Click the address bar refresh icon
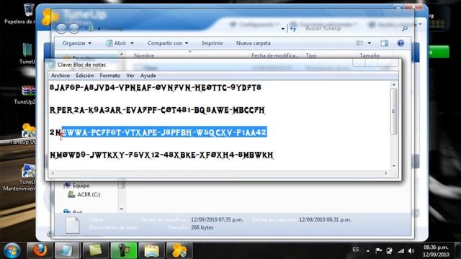 coord(293,29)
